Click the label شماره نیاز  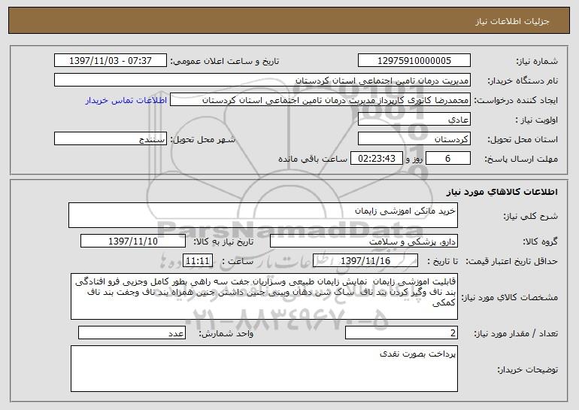click(x=537, y=62)
